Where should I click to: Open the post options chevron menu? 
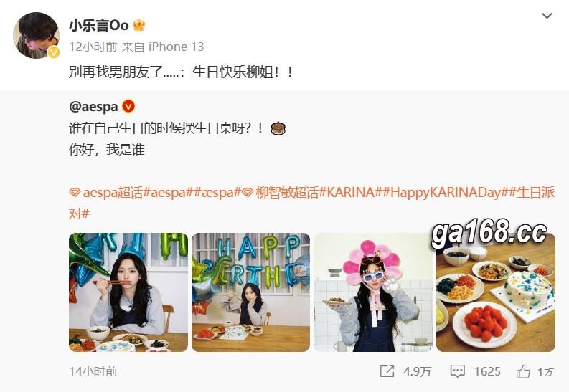547,16
